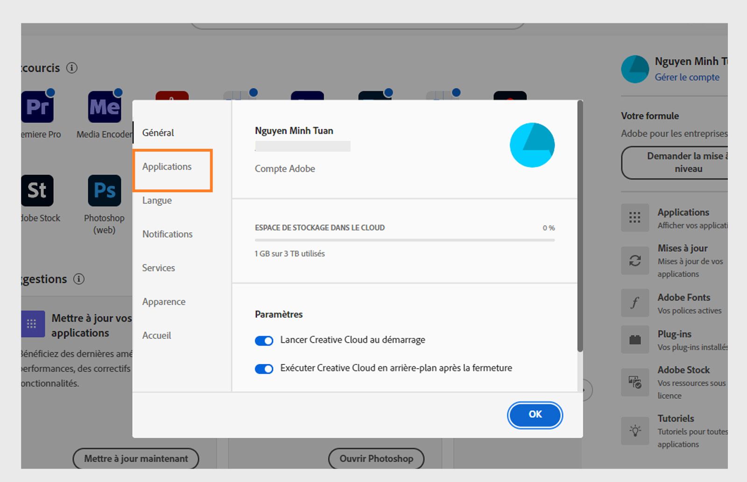Disable 'Lancer Creative Cloud au démarrage'
Image resolution: width=747 pixels, height=482 pixels.
pyautogui.click(x=264, y=341)
